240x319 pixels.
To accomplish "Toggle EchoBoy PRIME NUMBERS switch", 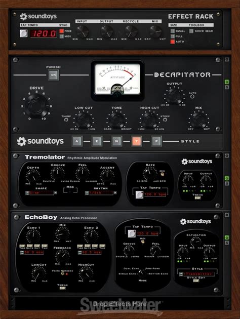I will pyautogui.click(x=62, y=273).
